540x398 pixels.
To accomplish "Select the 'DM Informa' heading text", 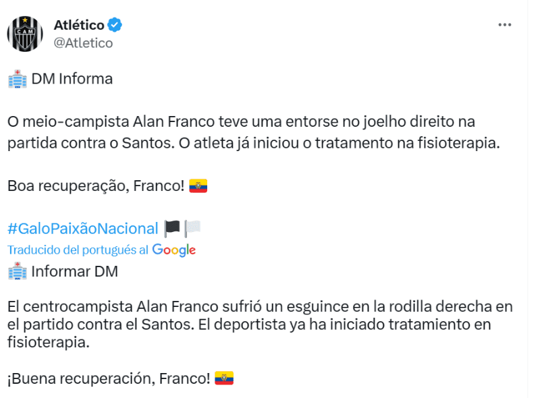I will 72,79.
